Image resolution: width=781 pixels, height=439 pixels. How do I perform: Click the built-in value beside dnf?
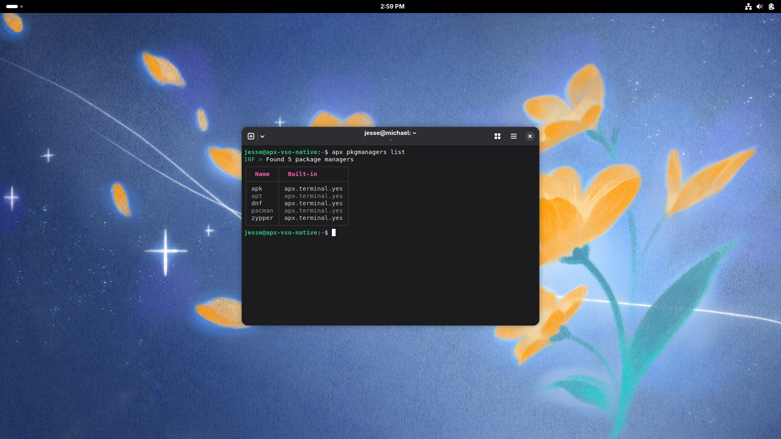coord(313,203)
